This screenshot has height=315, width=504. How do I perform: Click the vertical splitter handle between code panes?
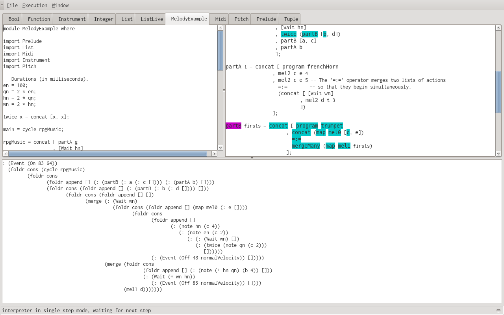coord(224,90)
